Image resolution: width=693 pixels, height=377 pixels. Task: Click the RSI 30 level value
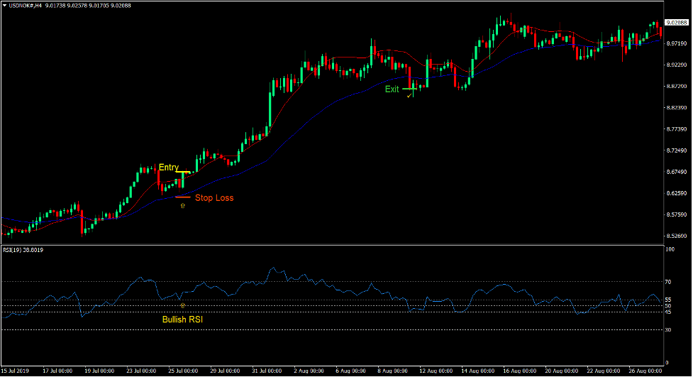[x=668, y=330]
